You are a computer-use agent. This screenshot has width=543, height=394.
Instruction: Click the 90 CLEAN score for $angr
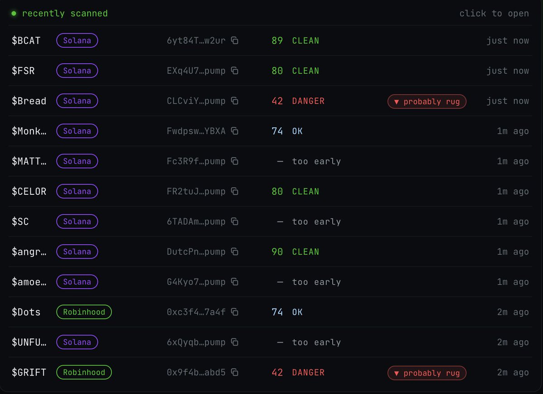[x=295, y=252]
